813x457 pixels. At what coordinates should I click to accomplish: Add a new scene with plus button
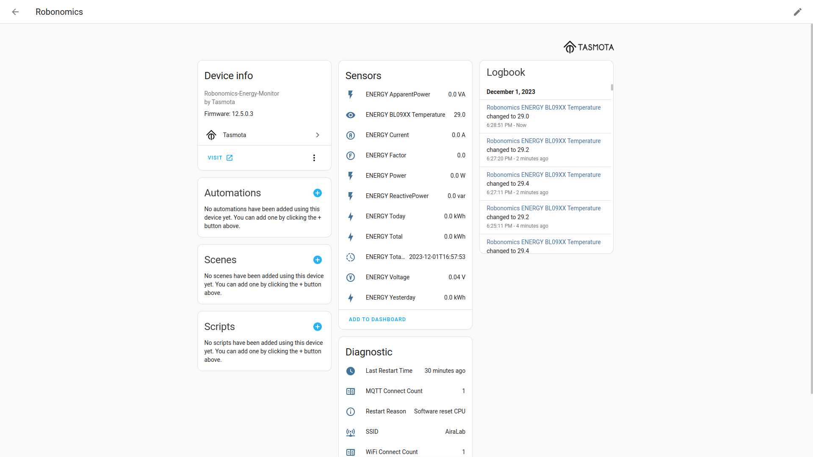tap(318, 260)
